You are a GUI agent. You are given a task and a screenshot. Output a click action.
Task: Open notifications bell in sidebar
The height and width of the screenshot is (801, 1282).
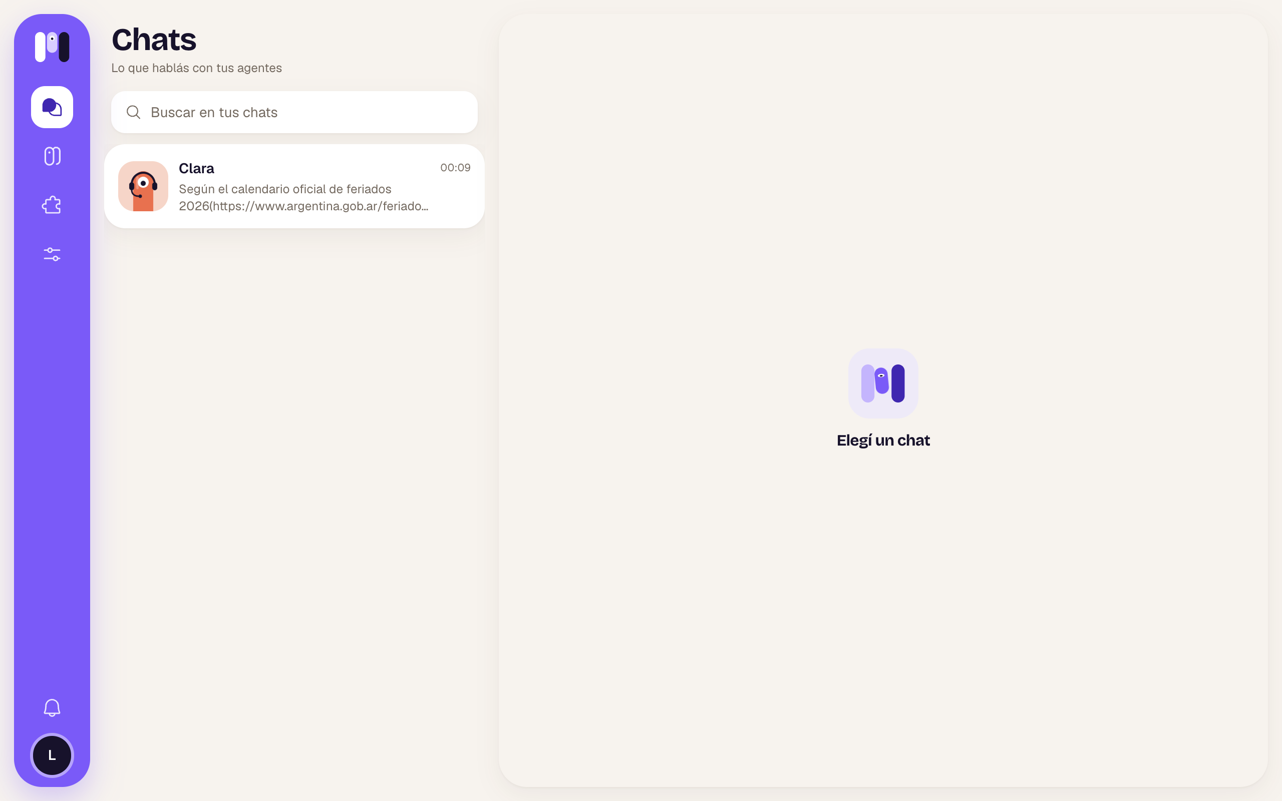[52, 708]
